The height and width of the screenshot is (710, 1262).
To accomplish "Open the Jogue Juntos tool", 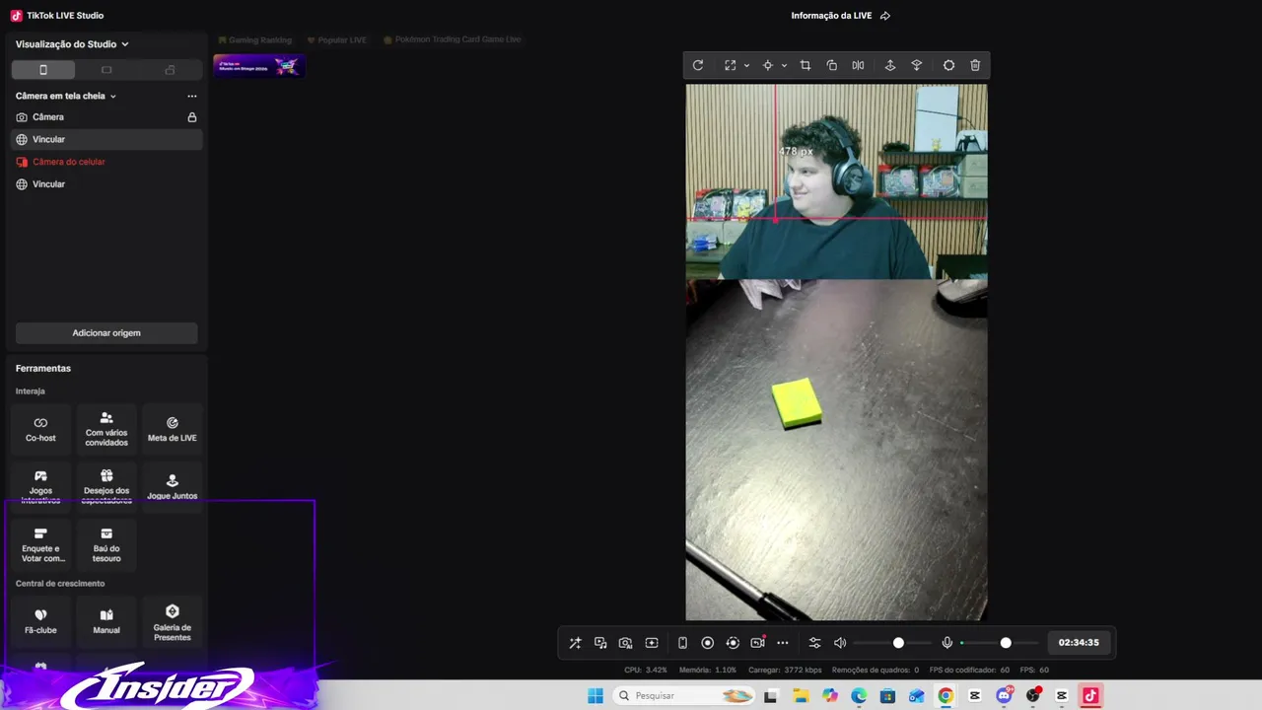I will pos(173,487).
